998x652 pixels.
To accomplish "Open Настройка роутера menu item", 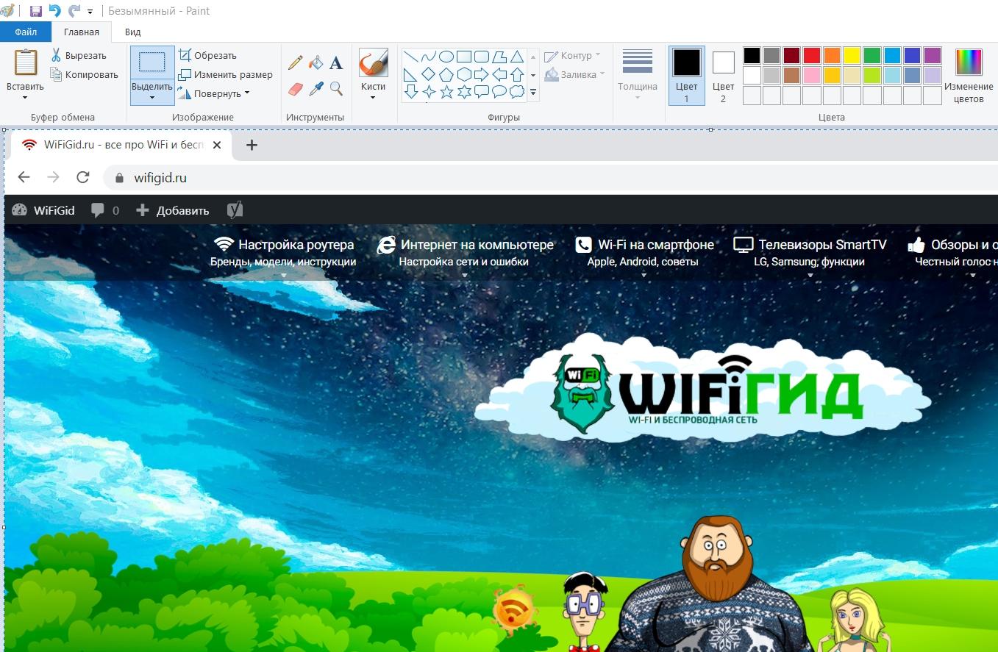I will (x=283, y=252).
